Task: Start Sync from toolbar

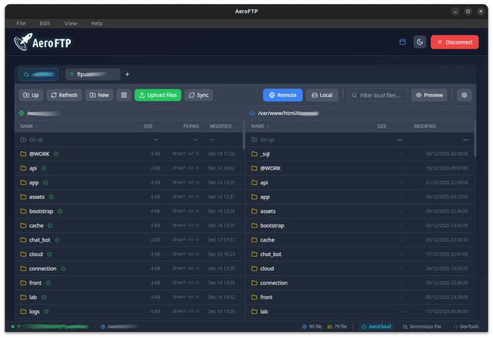Action: (x=199, y=95)
